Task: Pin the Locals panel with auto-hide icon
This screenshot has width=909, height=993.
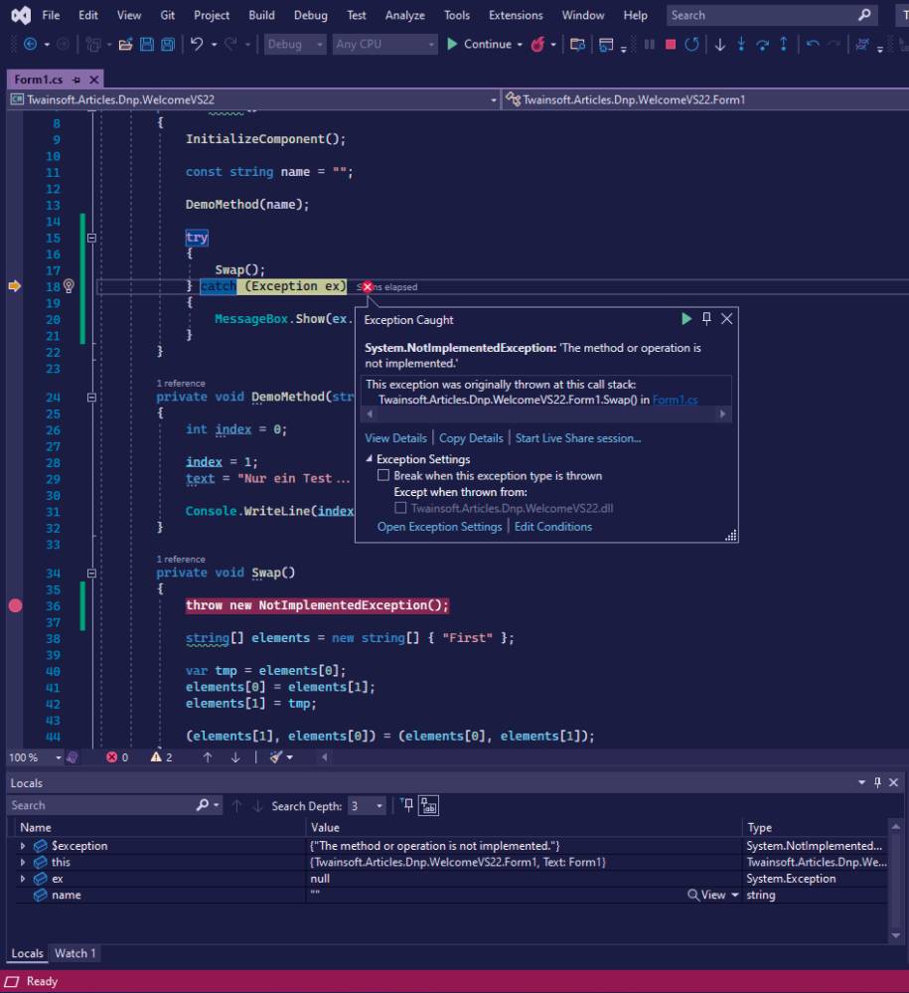Action: [877, 782]
